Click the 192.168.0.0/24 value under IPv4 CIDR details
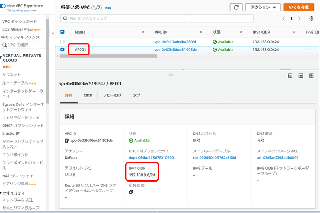Screen dimensions: 320x213 pos(142,175)
